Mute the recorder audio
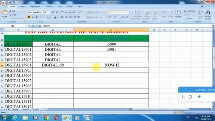Viewport: 215px width, 121px height. [199, 97]
